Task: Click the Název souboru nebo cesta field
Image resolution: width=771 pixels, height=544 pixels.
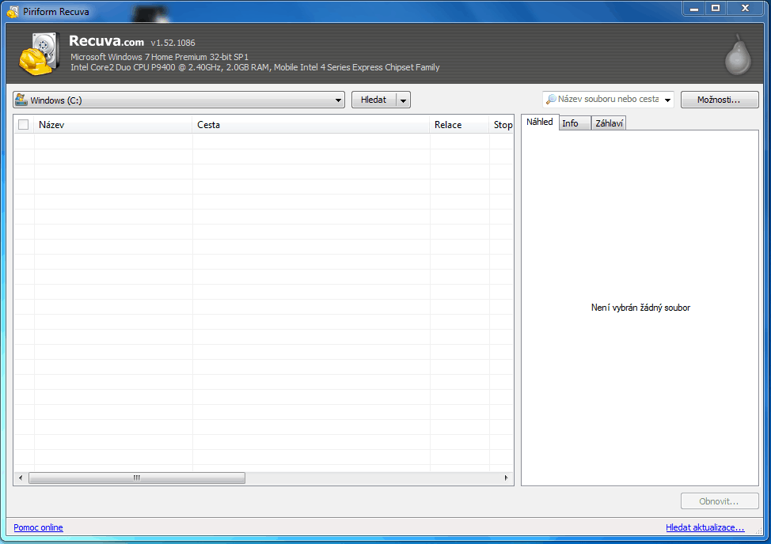Action: pyautogui.click(x=608, y=99)
